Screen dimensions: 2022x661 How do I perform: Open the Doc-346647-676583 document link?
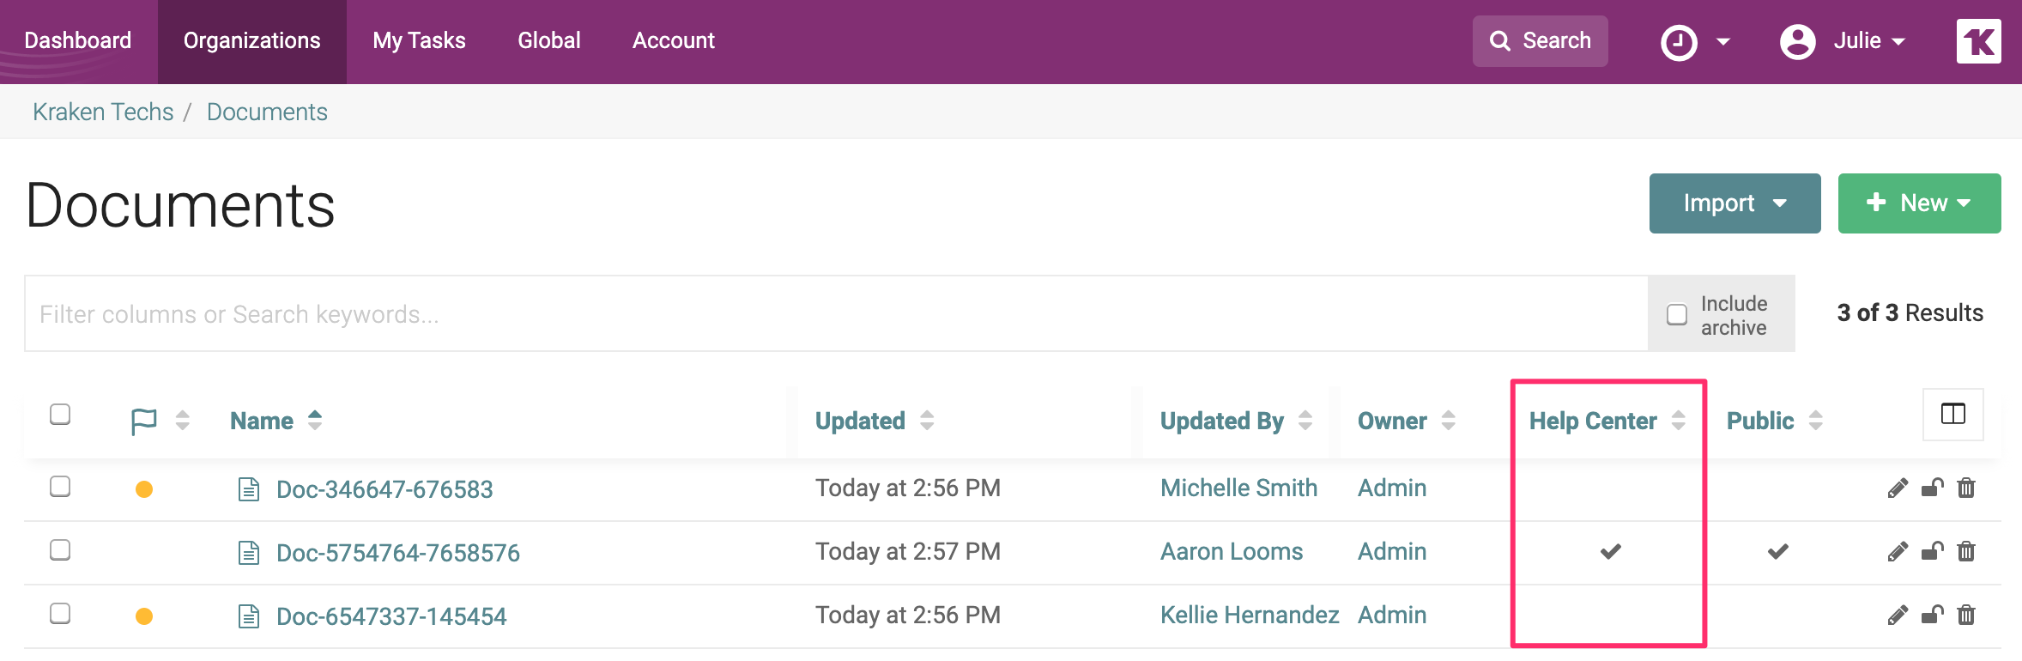(x=384, y=489)
